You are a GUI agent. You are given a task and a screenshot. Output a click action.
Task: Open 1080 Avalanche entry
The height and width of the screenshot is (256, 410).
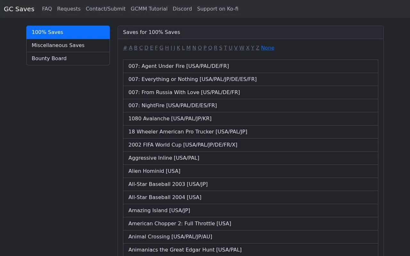point(250,119)
